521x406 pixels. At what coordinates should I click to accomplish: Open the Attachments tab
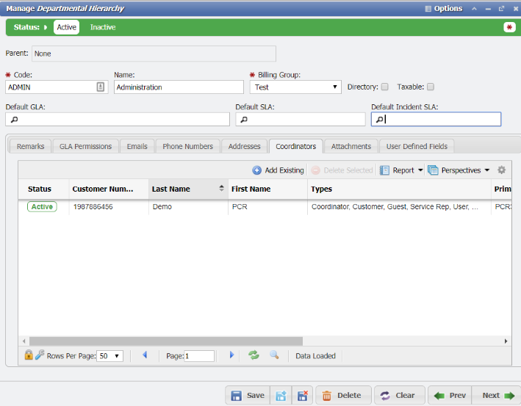click(x=351, y=146)
